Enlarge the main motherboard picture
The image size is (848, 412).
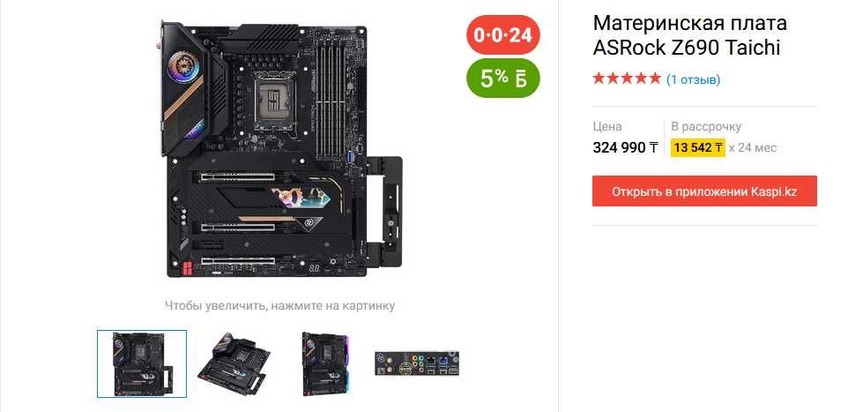tap(282, 150)
